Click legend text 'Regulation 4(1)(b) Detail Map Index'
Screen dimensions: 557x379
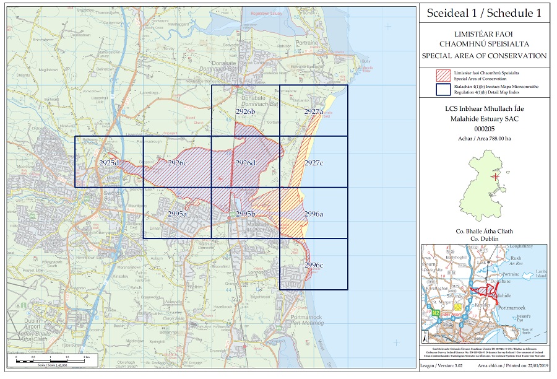[486, 92]
